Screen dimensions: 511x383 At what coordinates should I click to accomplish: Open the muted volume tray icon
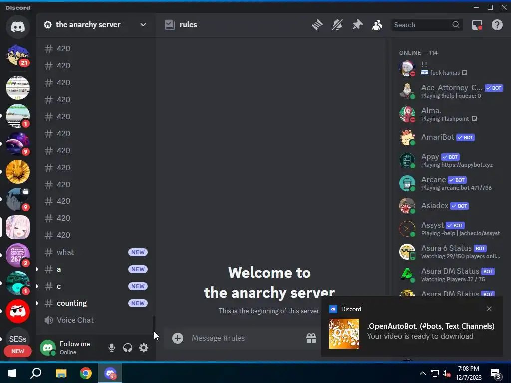coord(446,373)
